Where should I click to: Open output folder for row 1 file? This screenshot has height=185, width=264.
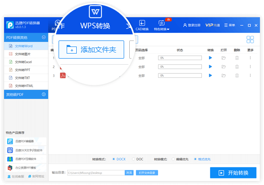(x=224, y=58)
